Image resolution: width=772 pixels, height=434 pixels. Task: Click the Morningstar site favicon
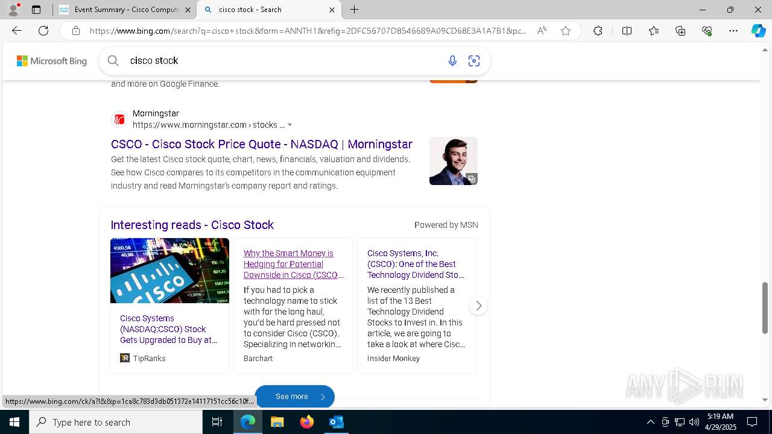[x=119, y=119]
